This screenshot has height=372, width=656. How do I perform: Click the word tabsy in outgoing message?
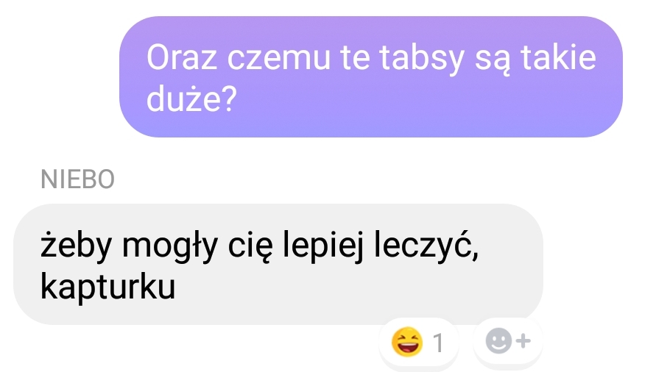tap(422, 60)
